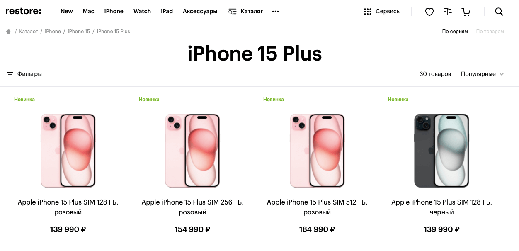Open the wishlist via the heart icon

(429, 12)
